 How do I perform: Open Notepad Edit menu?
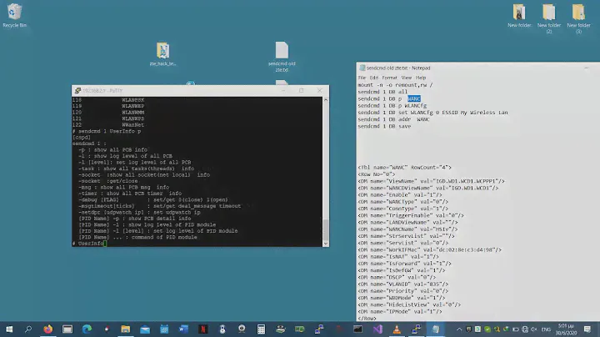click(x=373, y=78)
